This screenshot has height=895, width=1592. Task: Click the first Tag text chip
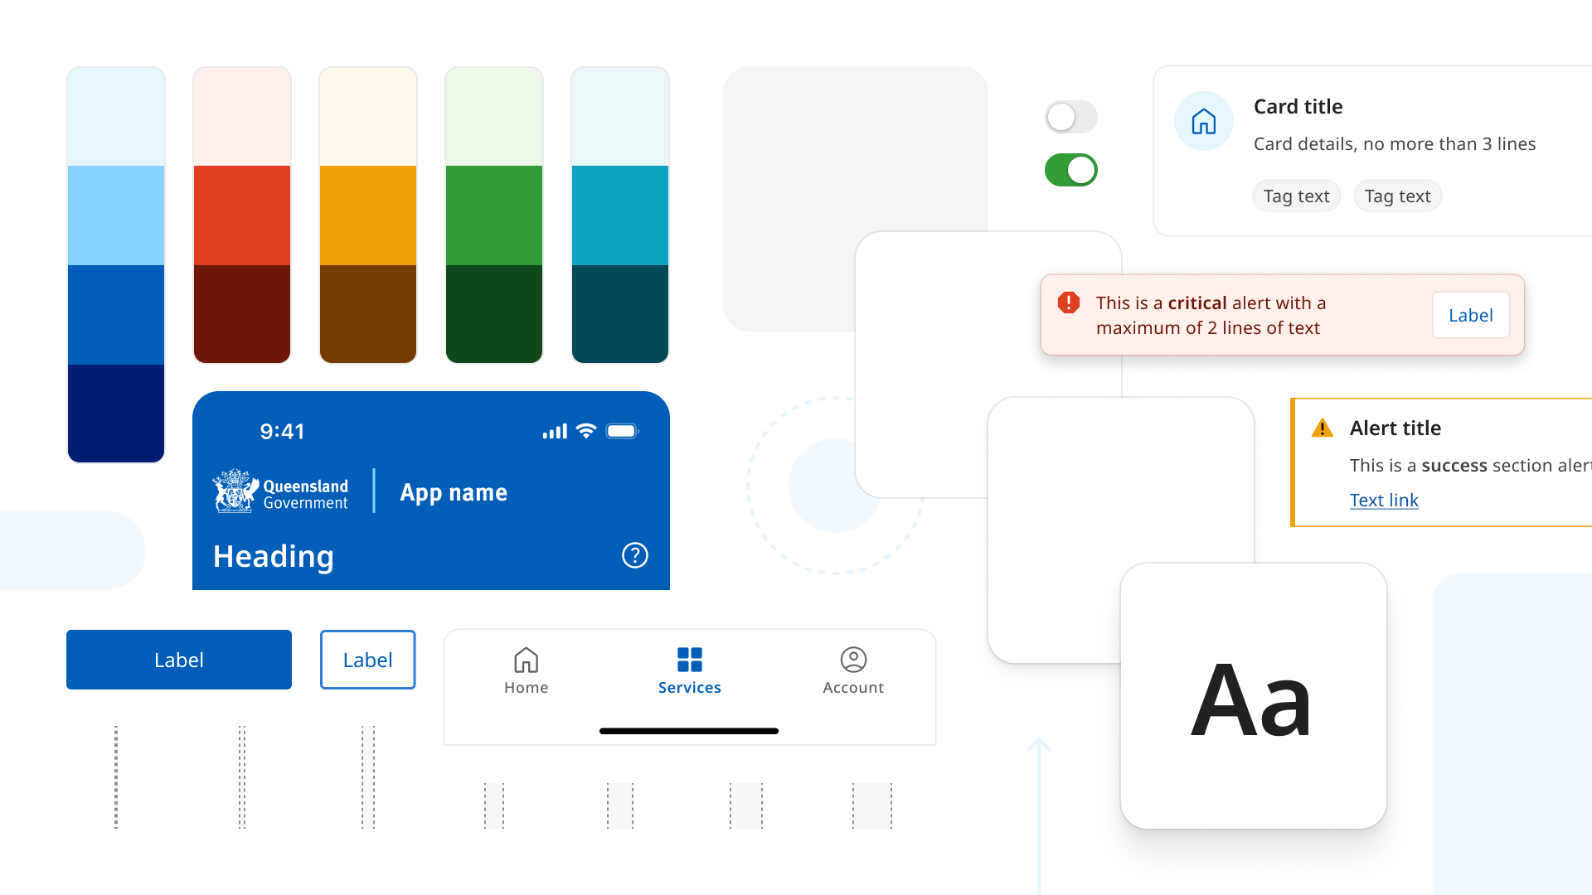pos(1296,196)
